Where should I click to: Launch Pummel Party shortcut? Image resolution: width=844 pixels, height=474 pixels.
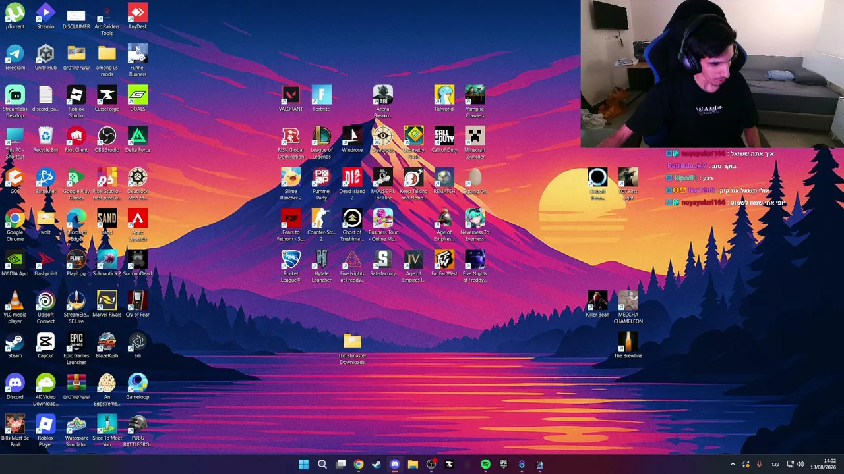click(321, 184)
